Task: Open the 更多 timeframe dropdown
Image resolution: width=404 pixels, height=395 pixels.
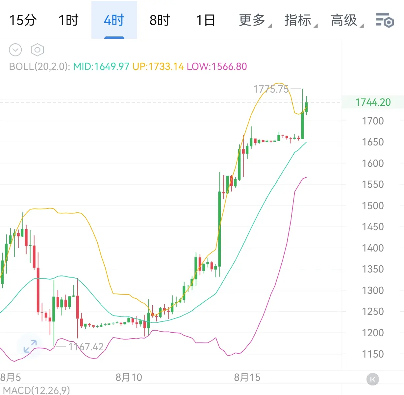Action: click(x=255, y=20)
